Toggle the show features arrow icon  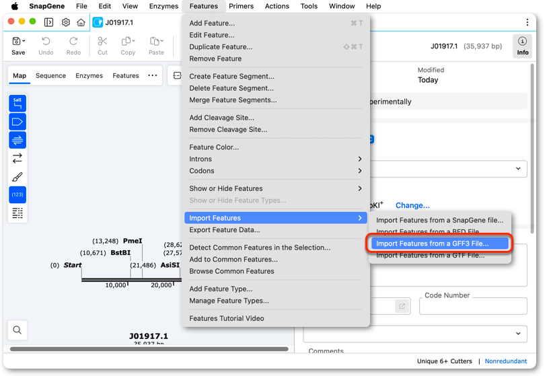pyautogui.click(x=17, y=122)
